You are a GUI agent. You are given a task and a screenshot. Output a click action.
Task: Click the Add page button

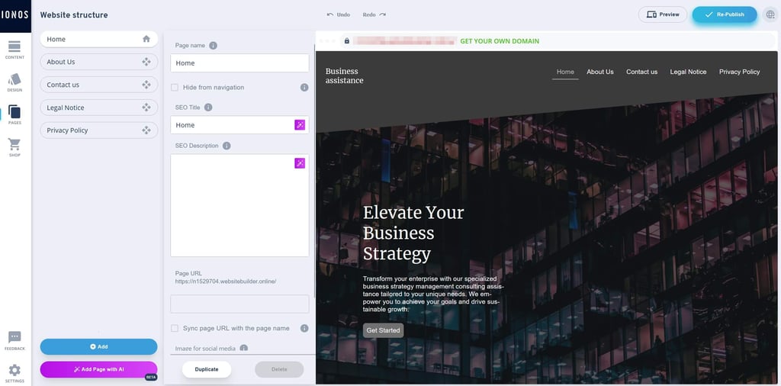click(98, 346)
